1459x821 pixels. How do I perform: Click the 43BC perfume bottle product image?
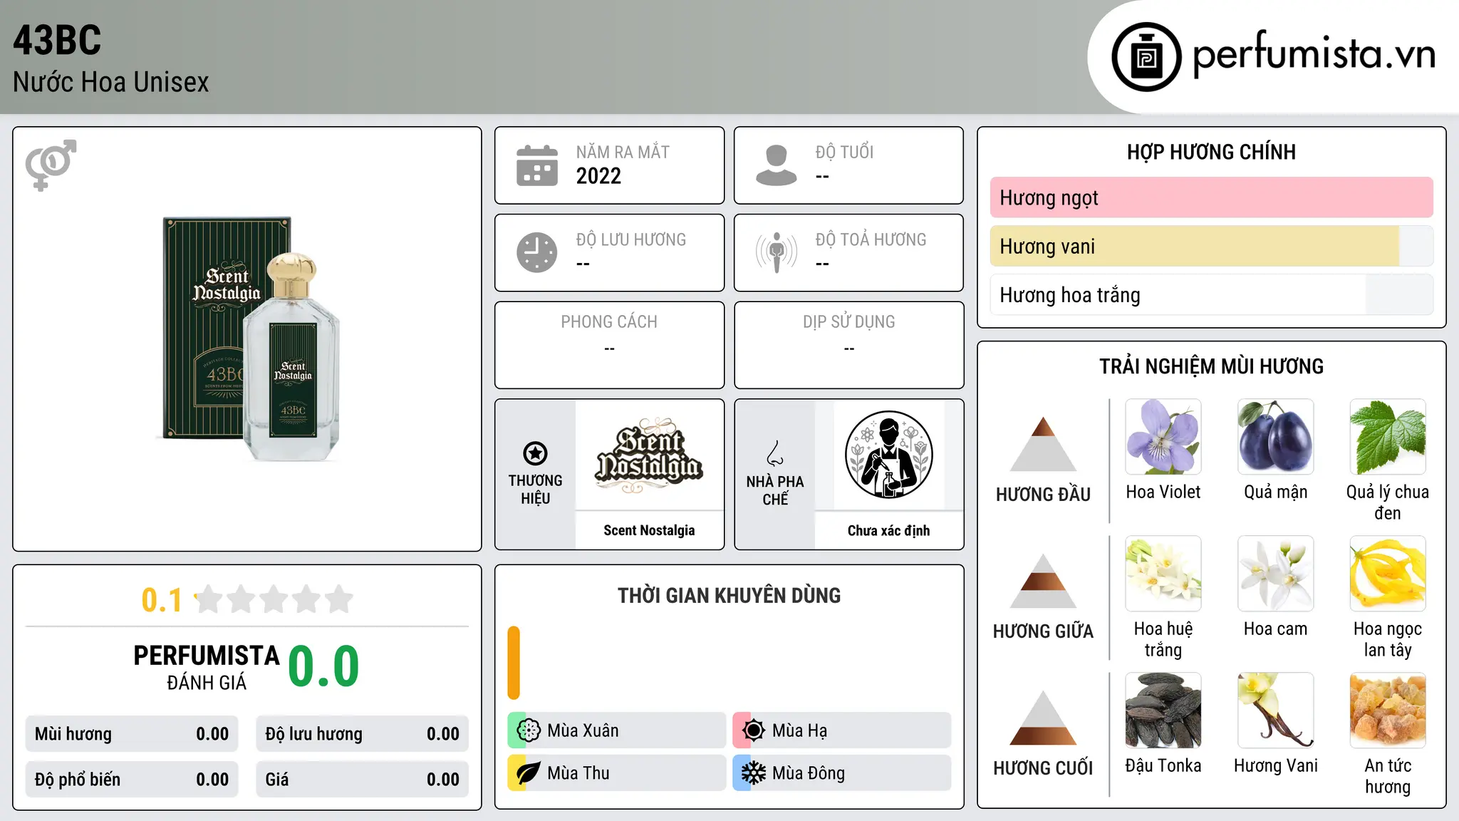pyautogui.click(x=248, y=339)
